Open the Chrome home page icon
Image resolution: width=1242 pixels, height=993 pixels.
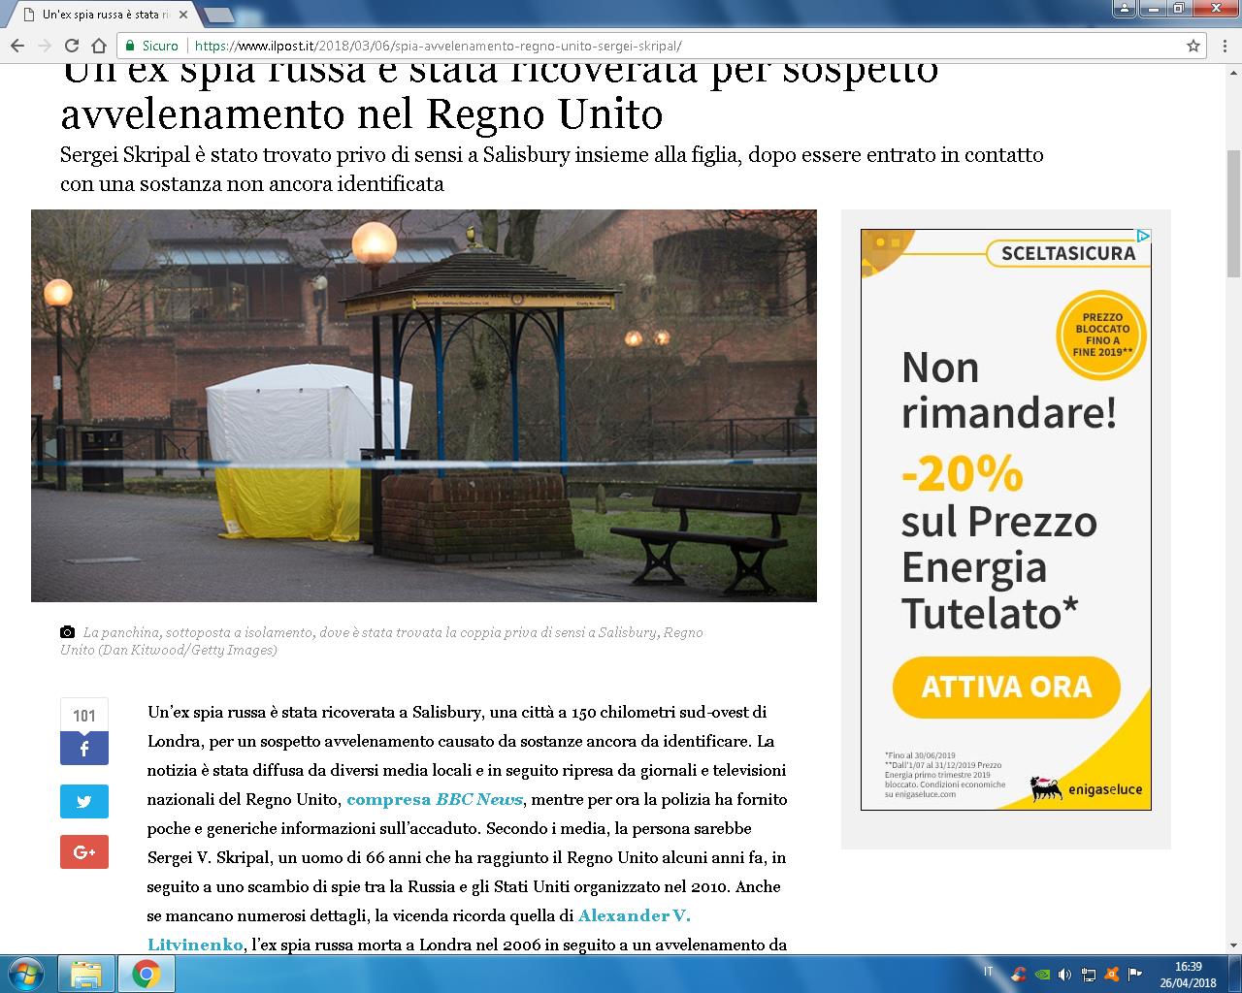coord(96,45)
